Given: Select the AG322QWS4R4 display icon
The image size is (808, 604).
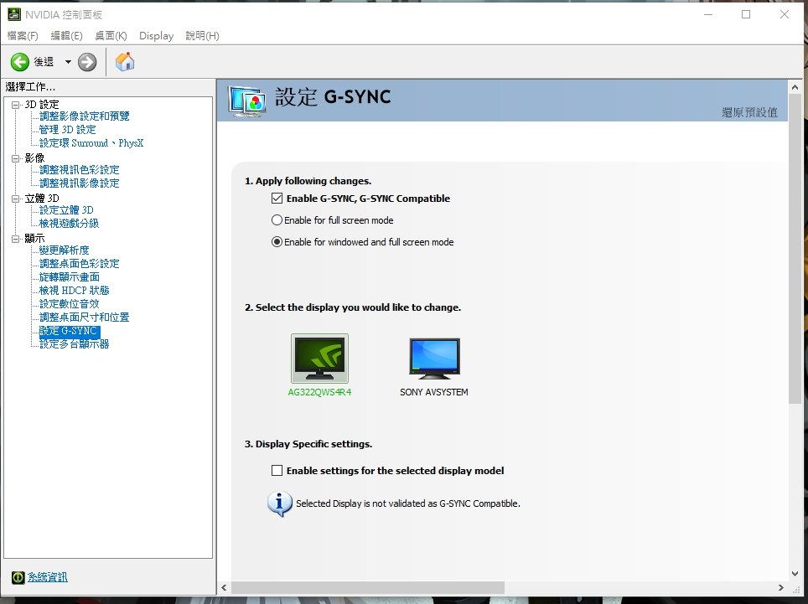Looking at the screenshot, I should (x=319, y=358).
